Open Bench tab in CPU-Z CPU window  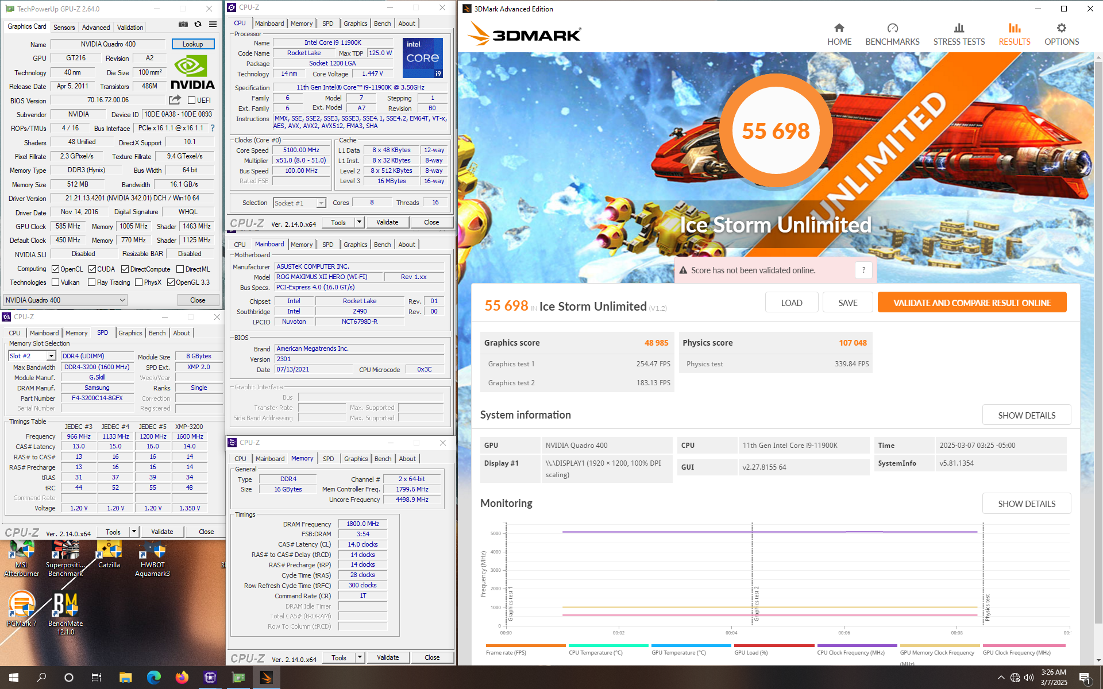point(382,24)
